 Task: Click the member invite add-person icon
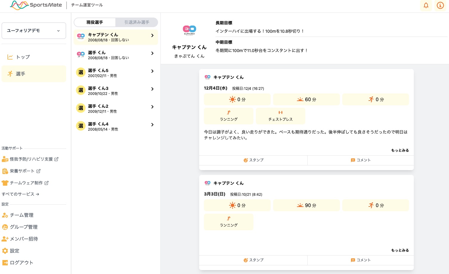(x=5, y=239)
